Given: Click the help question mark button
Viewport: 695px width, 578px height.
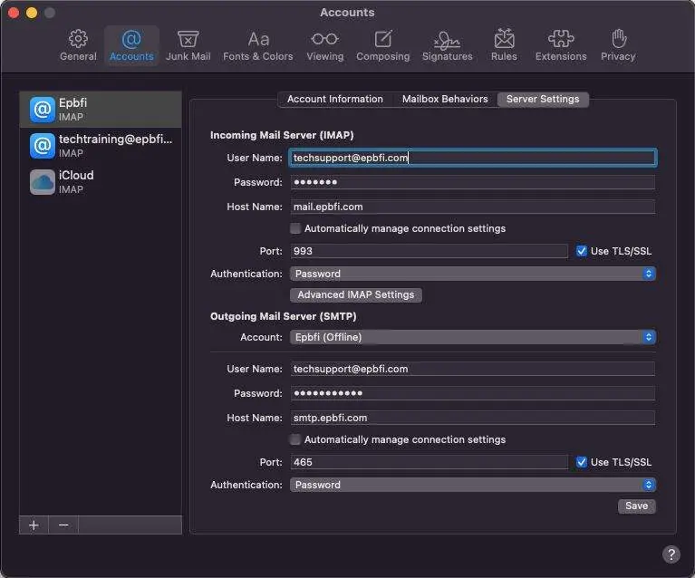Looking at the screenshot, I should tap(671, 554).
